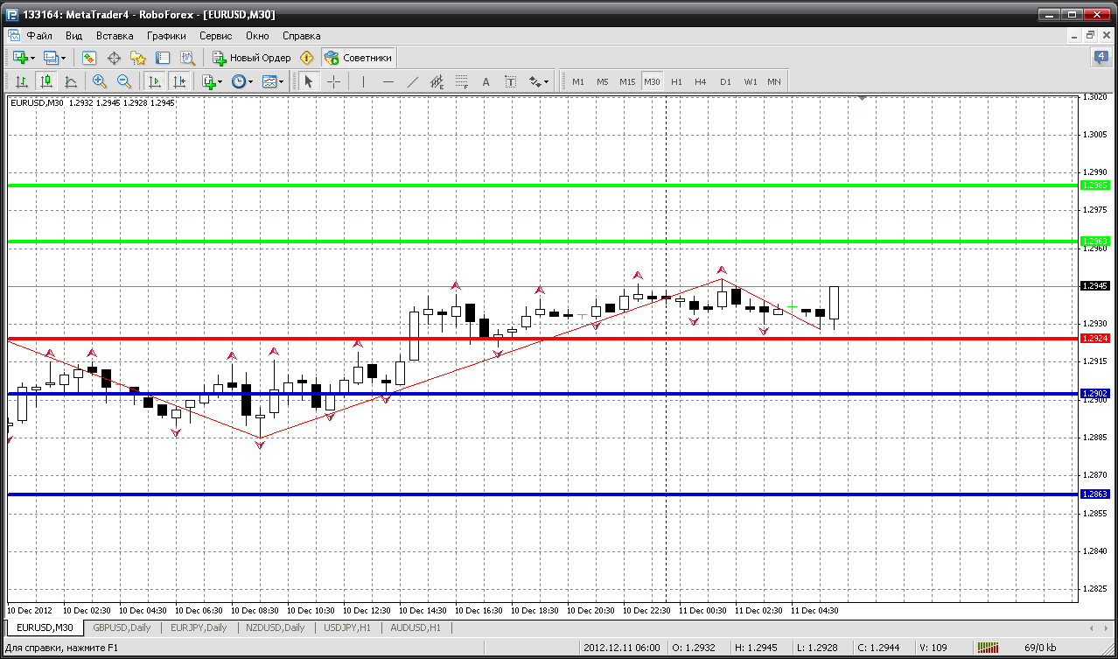Image resolution: width=1118 pixels, height=659 pixels.
Task: Switch to the M15 timeframe
Action: click(x=627, y=81)
